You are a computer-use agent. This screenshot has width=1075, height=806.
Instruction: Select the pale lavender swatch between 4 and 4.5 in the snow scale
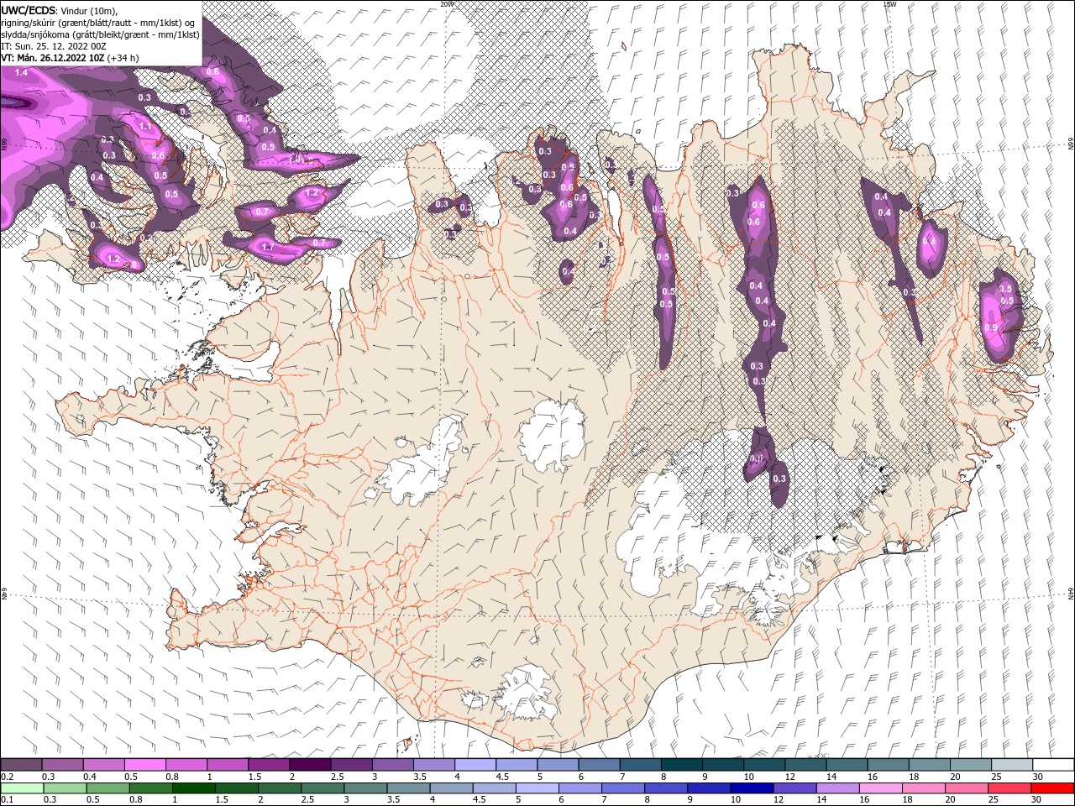click(x=474, y=765)
